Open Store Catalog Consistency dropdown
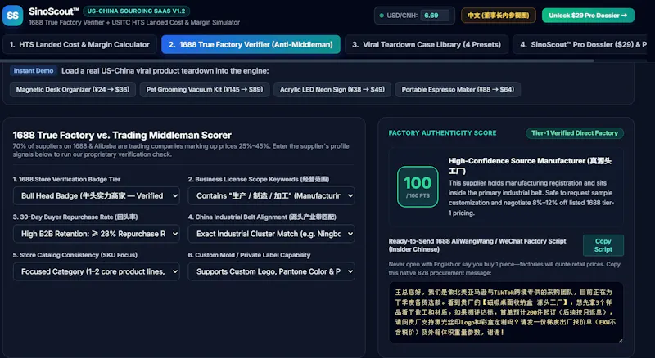This screenshot has width=655, height=358. (97, 271)
